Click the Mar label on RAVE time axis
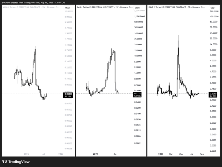 click(x=171, y=154)
